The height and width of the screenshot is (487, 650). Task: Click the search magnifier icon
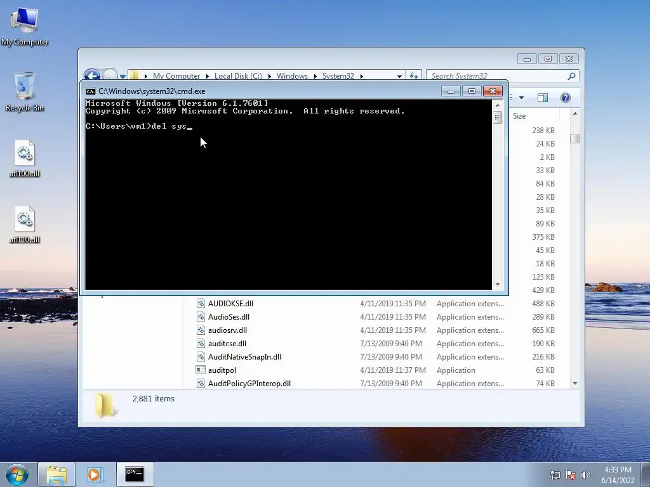pyautogui.click(x=571, y=76)
